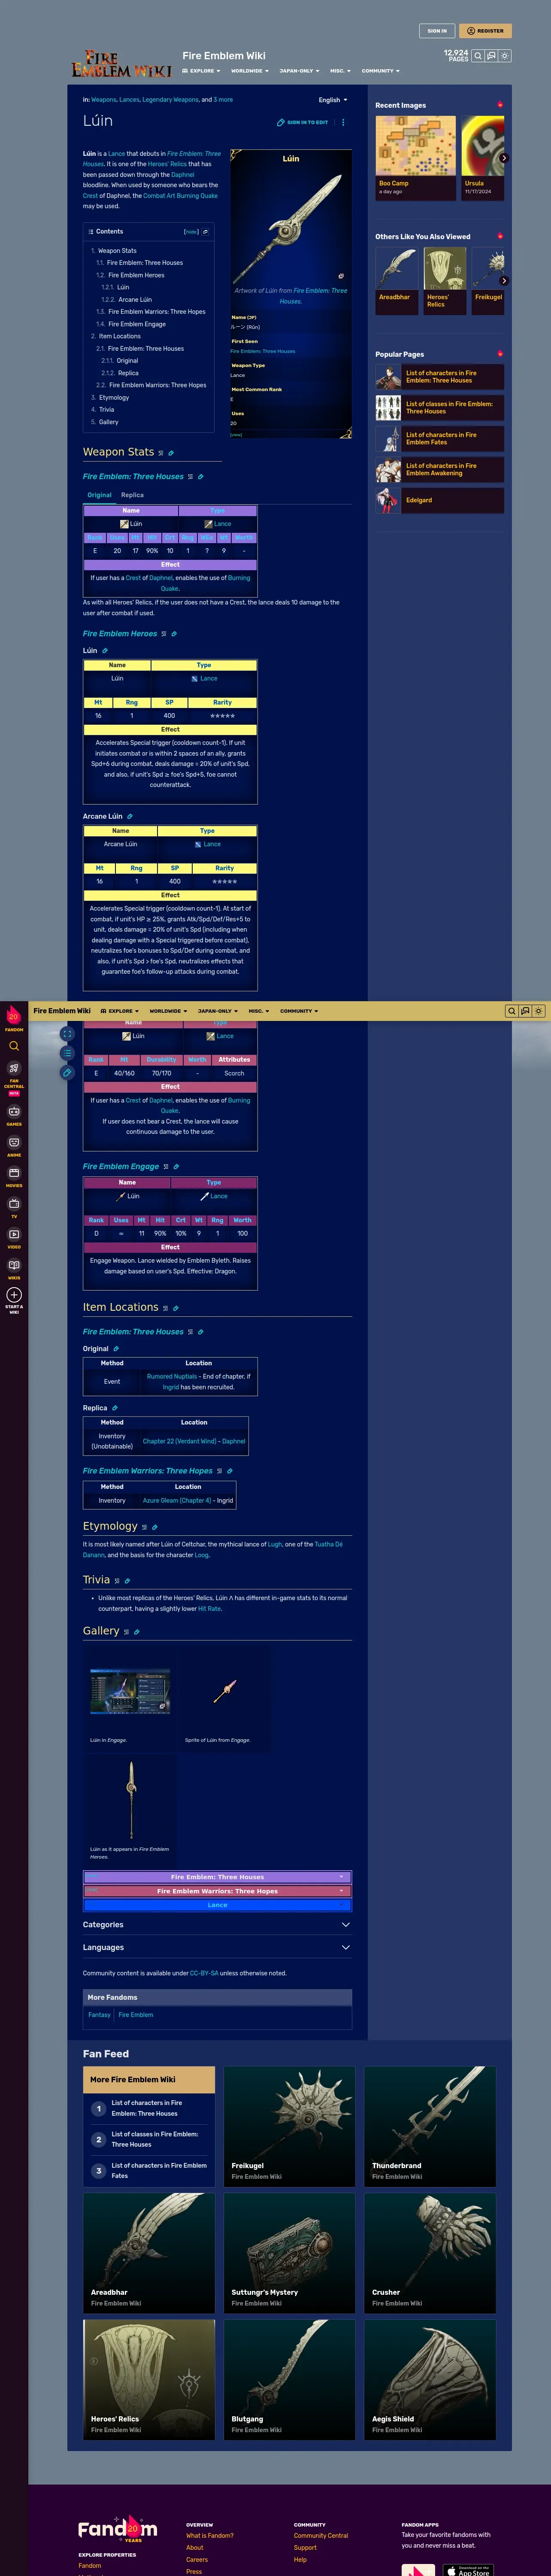Open the Boo Camp recent image thumbnail
551x2576 pixels.
point(415,157)
